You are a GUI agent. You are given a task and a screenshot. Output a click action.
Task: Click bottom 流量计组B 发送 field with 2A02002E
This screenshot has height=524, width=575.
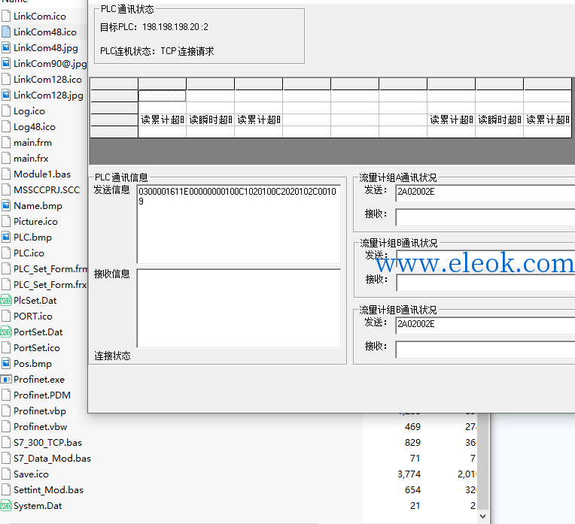click(x=485, y=326)
